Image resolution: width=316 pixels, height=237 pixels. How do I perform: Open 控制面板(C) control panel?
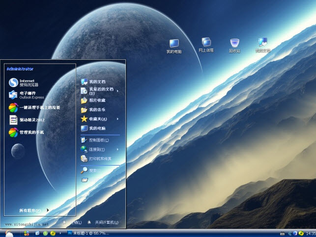pos(97,140)
